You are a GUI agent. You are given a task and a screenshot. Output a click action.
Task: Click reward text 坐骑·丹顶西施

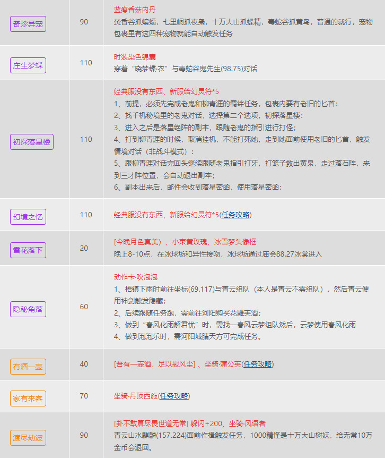click(136, 396)
